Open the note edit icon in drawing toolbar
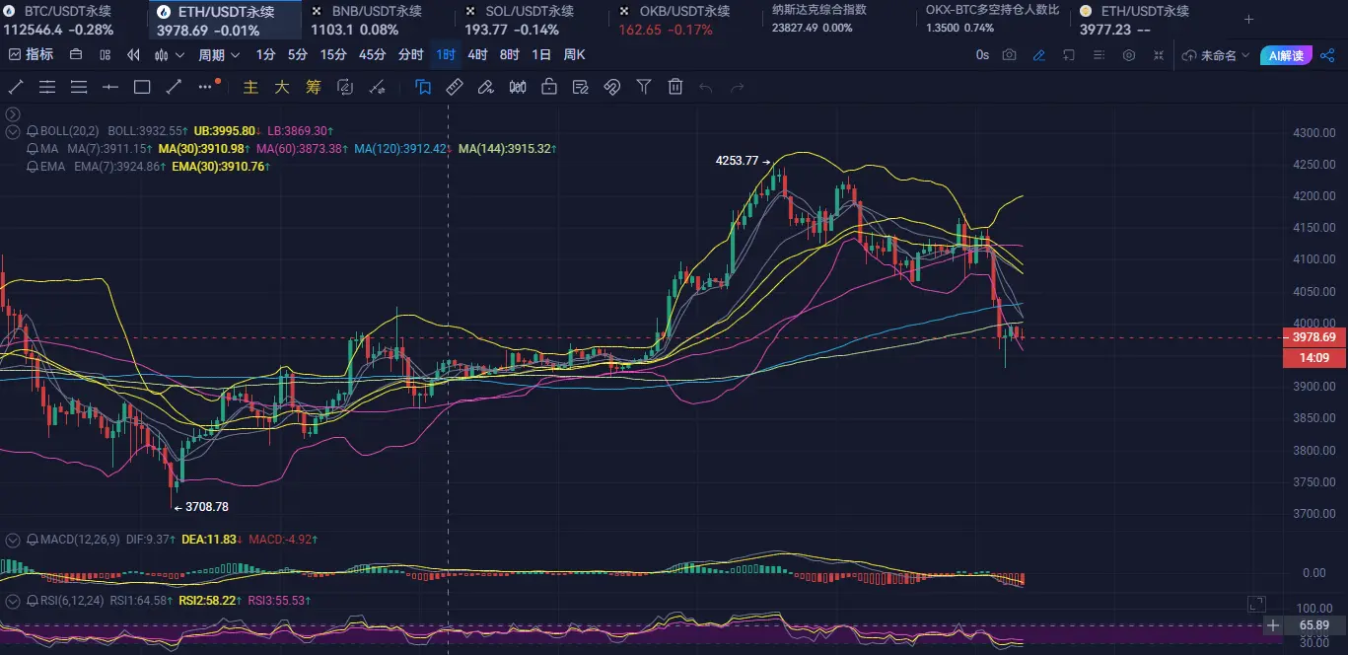This screenshot has height=655, width=1348. coord(580,87)
